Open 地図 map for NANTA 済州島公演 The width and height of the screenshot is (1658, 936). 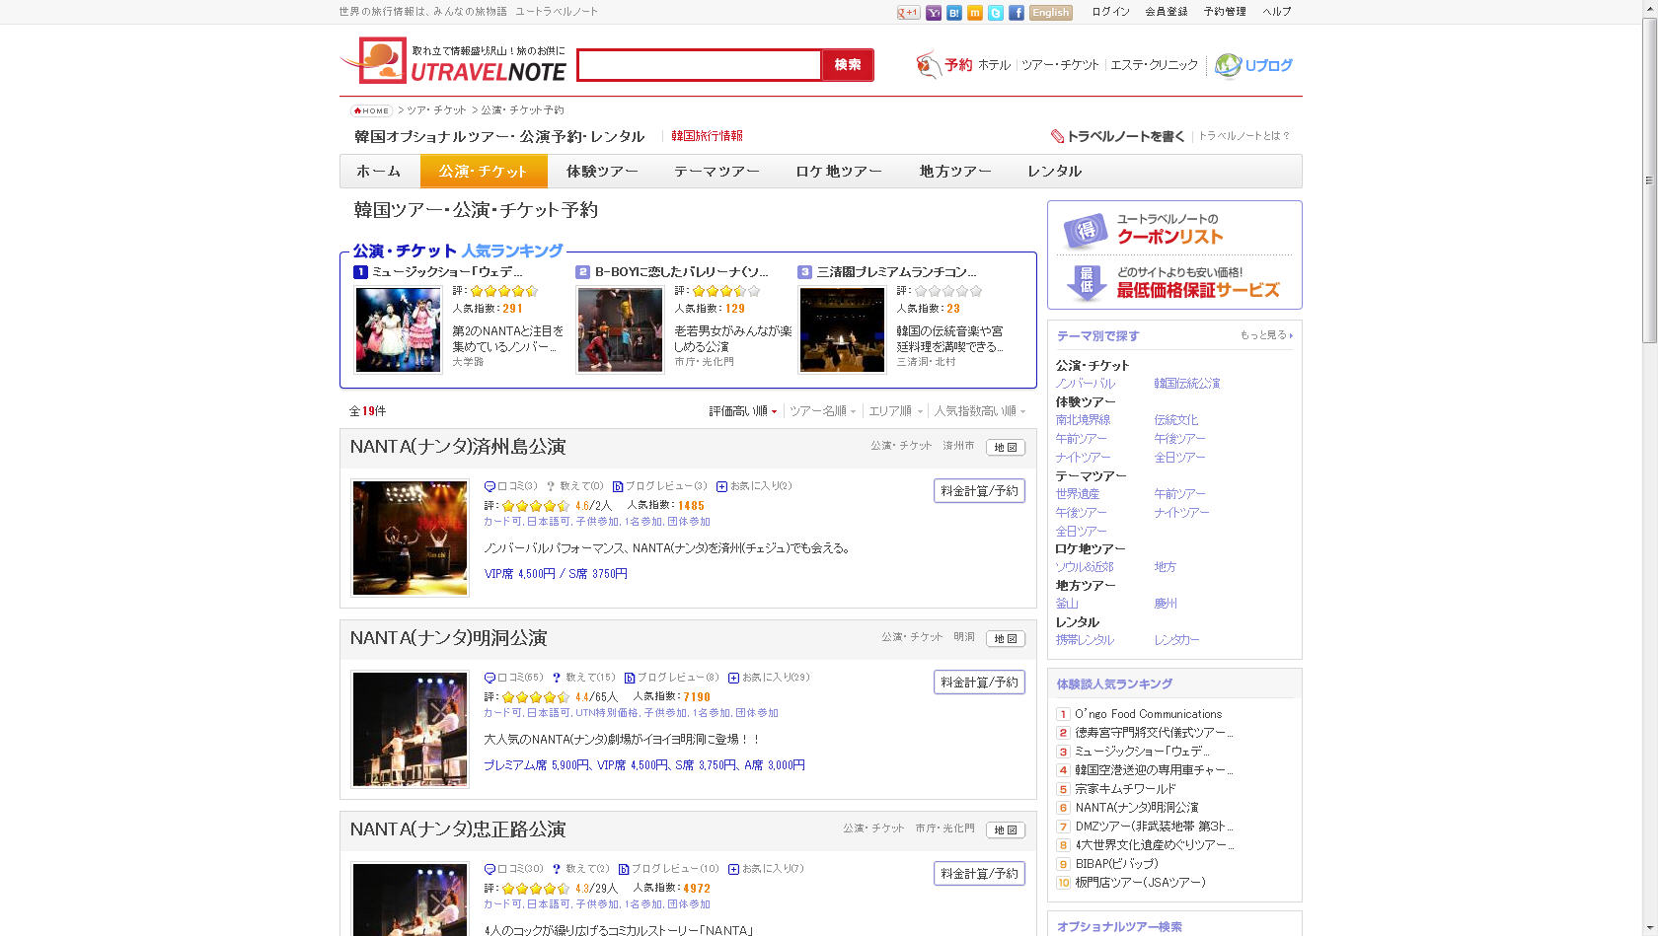coord(1006,448)
